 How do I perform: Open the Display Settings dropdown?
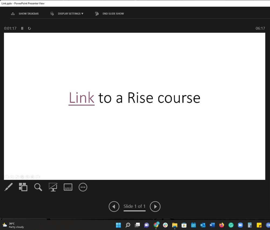click(x=67, y=14)
